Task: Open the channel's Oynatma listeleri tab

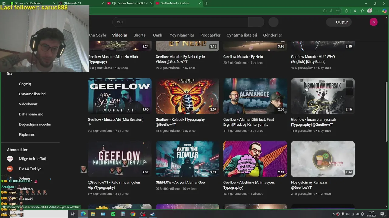Action: coord(242,35)
